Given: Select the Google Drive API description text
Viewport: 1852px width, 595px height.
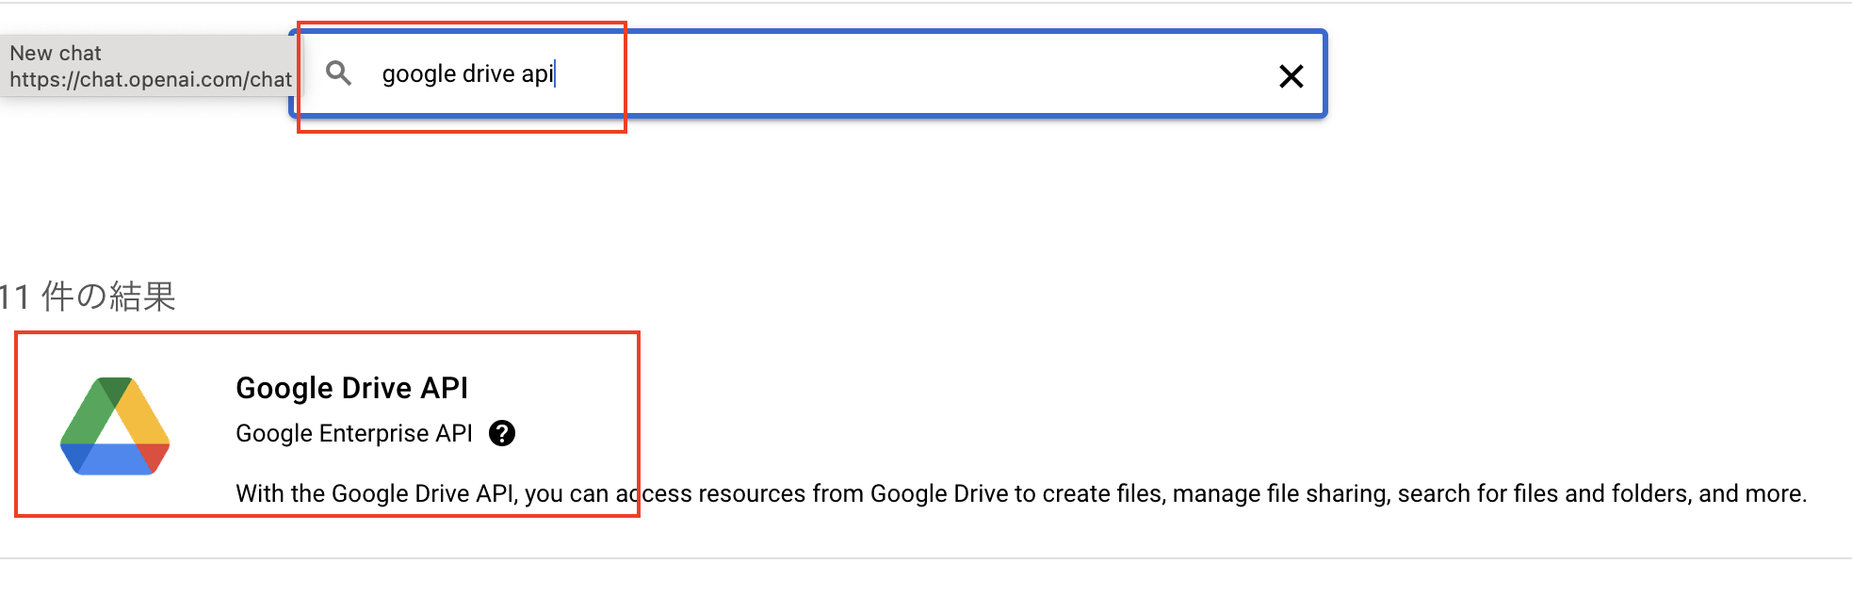Looking at the screenshot, I should [1021, 493].
